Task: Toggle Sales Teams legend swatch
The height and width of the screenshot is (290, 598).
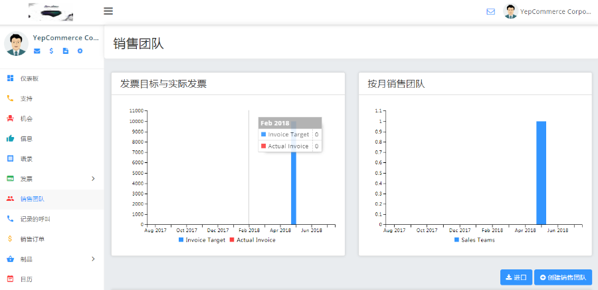Action: pyautogui.click(x=457, y=240)
